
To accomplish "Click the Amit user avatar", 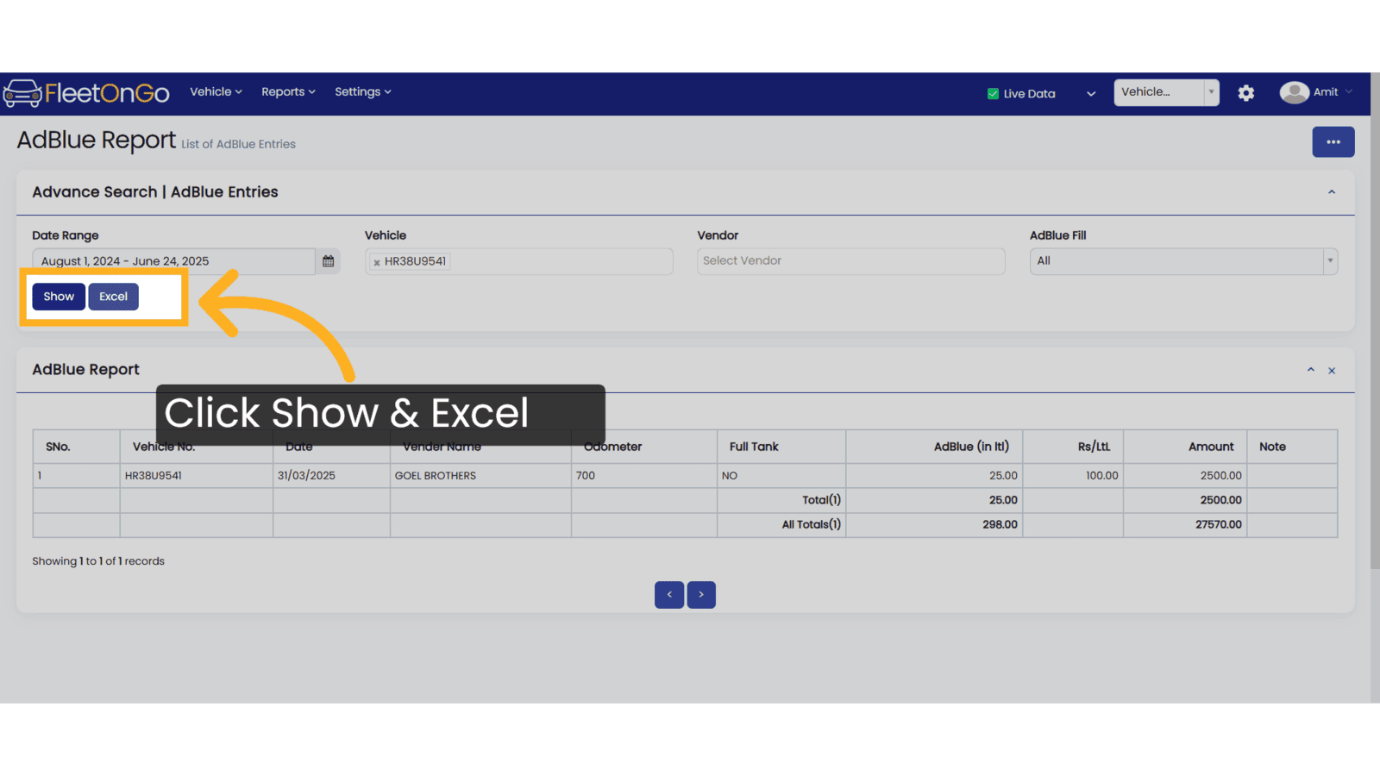I will pyautogui.click(x=1294, y=92).
